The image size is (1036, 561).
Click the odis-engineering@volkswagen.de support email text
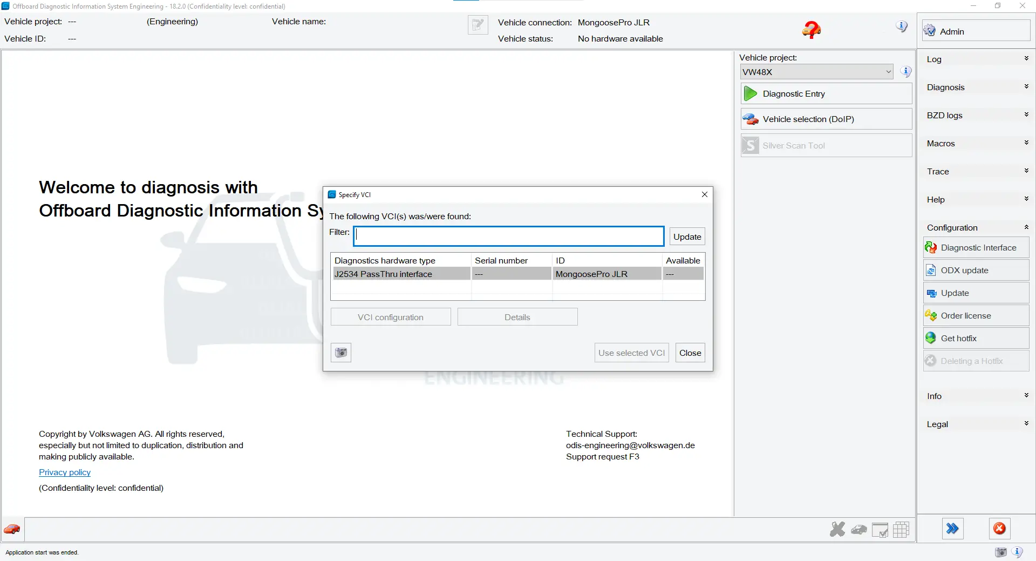tap(630, 445)
